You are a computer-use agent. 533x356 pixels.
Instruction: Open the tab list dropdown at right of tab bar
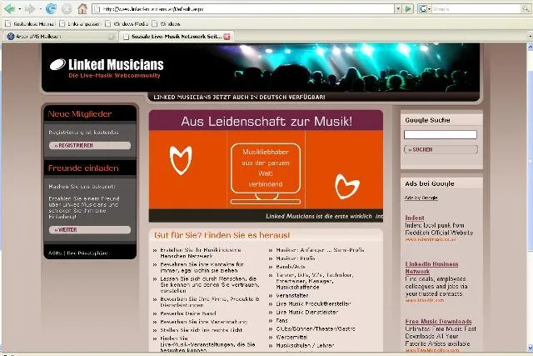tap(530, 36)
